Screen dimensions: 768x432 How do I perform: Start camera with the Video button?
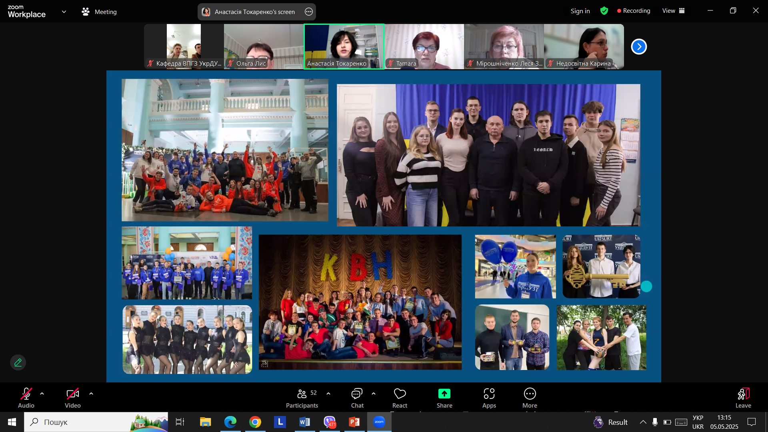[72, 398]
